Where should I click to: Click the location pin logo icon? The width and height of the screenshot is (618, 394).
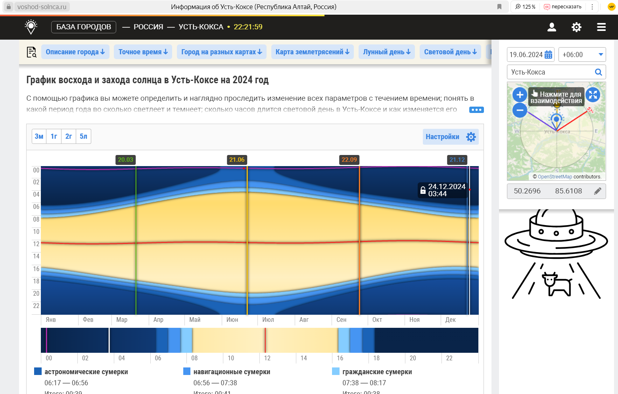coord(31,27)
